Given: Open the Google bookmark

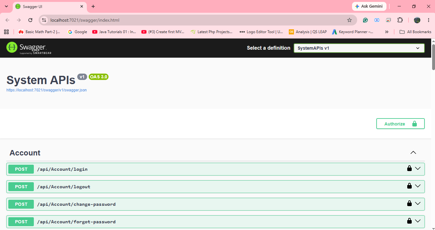Looking at the screenshot, I should pyautogui.click(x=78, y=32).
